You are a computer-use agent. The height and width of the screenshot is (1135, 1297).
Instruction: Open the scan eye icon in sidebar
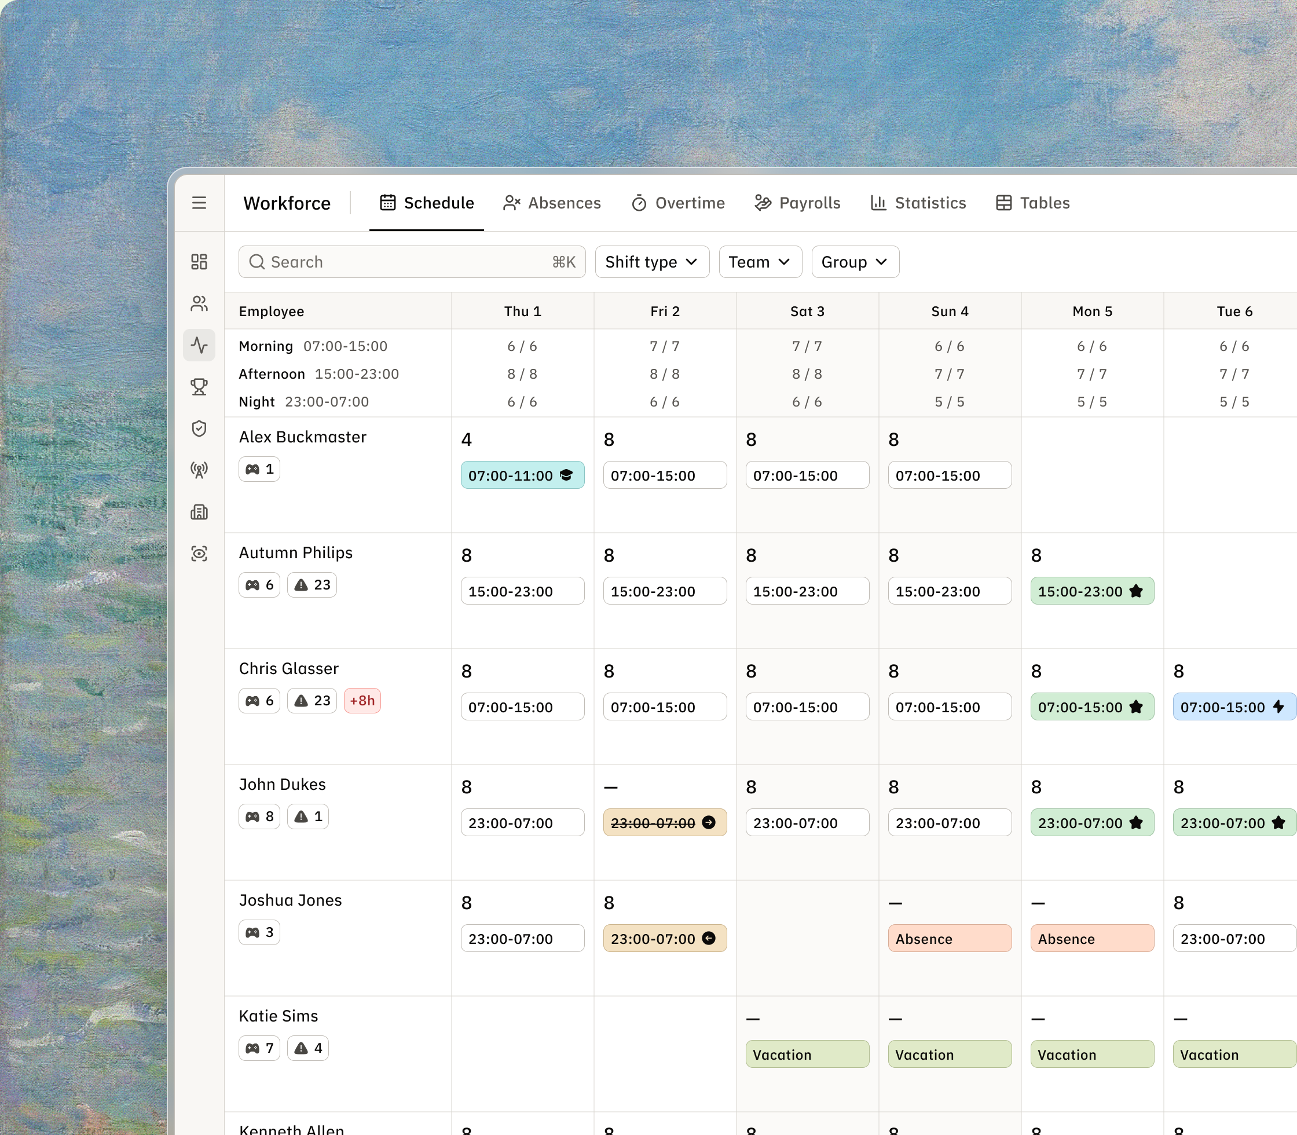(199, 554)
